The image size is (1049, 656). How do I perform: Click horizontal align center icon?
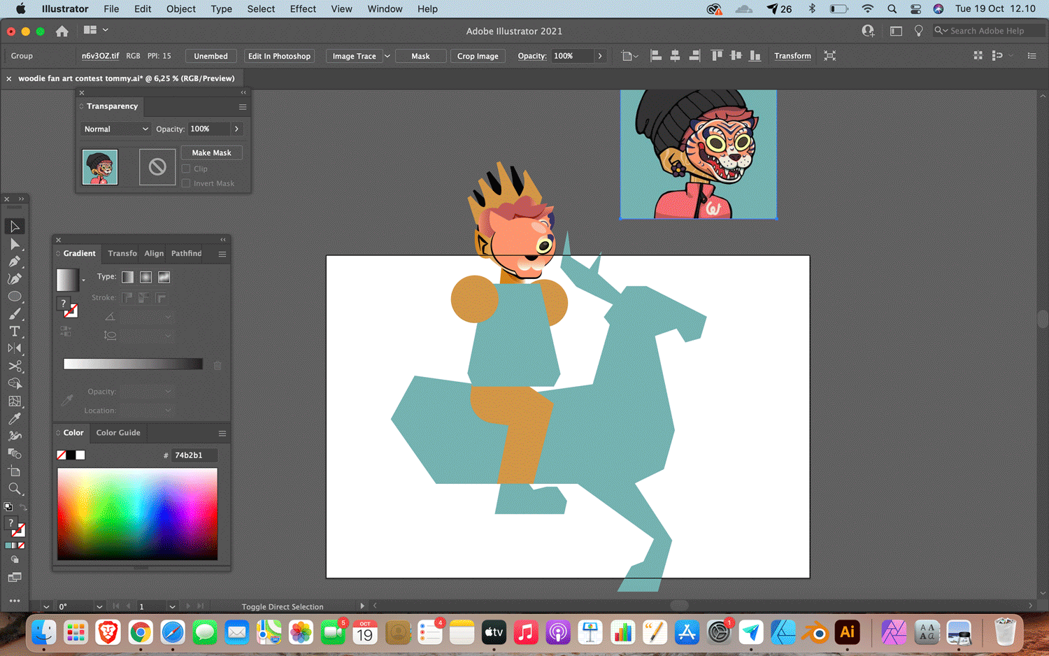675,56
